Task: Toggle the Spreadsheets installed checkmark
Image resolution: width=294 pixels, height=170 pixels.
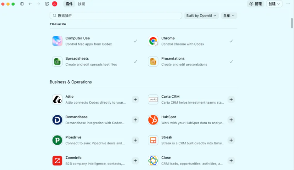Action: coord(135,62)
